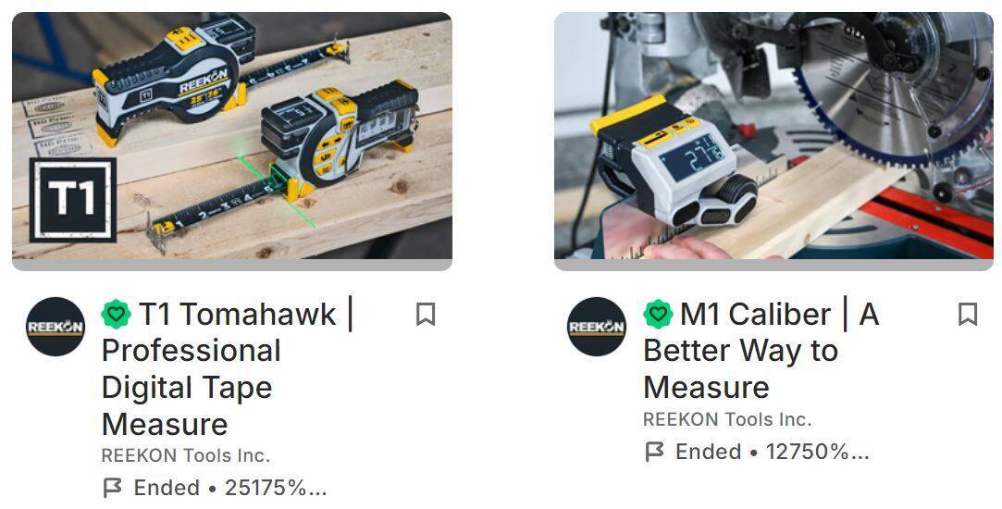Bookmark the M1 Caliber project
The image size is (1002, 509).
pos(968,314)
